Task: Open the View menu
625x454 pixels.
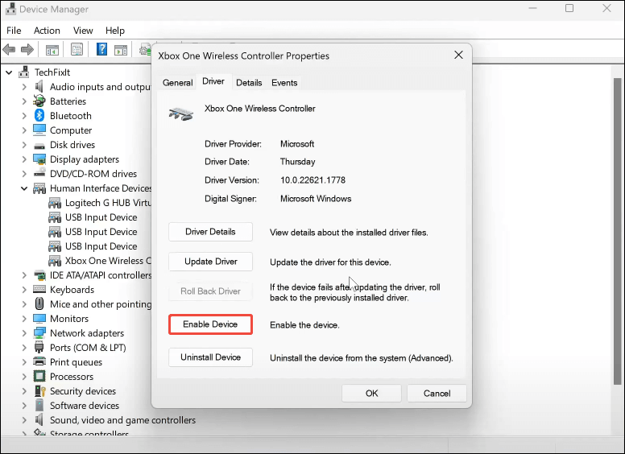Action: coord(83,31)
